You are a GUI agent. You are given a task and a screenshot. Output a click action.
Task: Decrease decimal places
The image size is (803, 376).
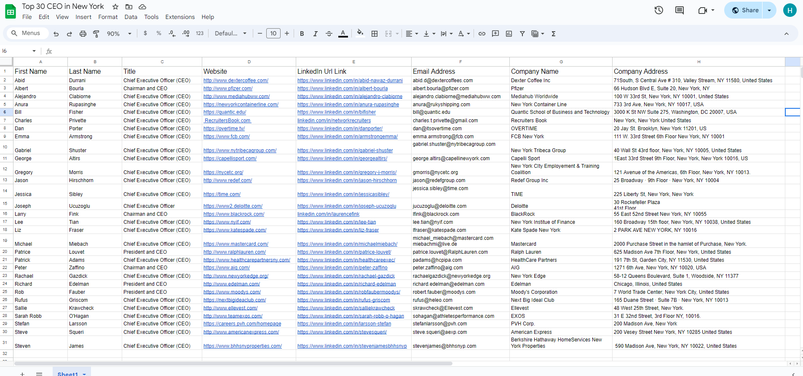tap(172, 33)
